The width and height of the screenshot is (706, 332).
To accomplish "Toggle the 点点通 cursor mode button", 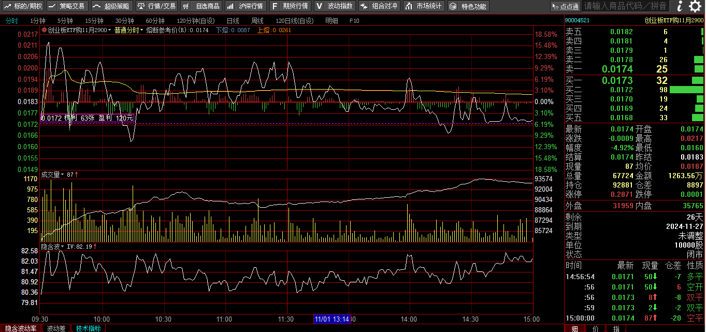I will pos(565,6).
